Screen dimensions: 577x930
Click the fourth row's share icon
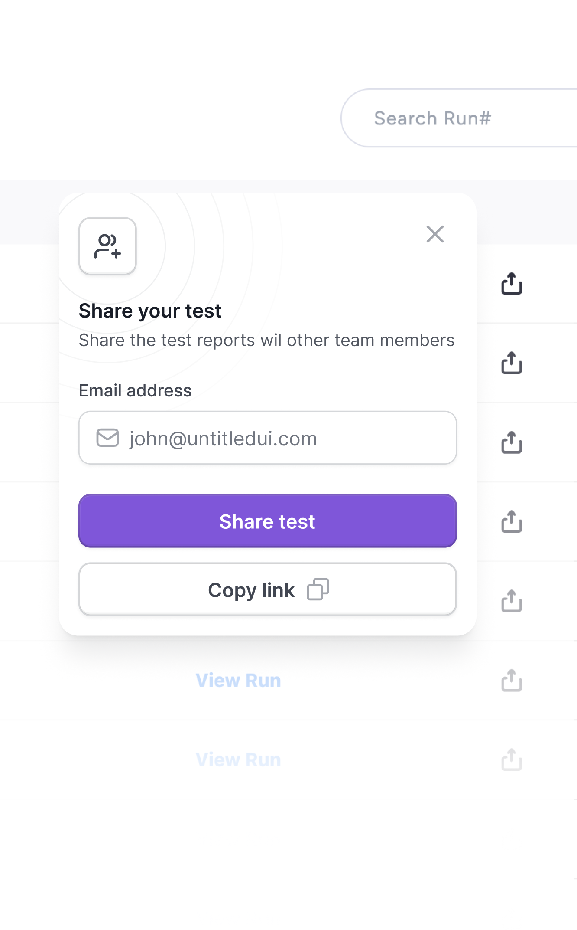tap(512, 522)
